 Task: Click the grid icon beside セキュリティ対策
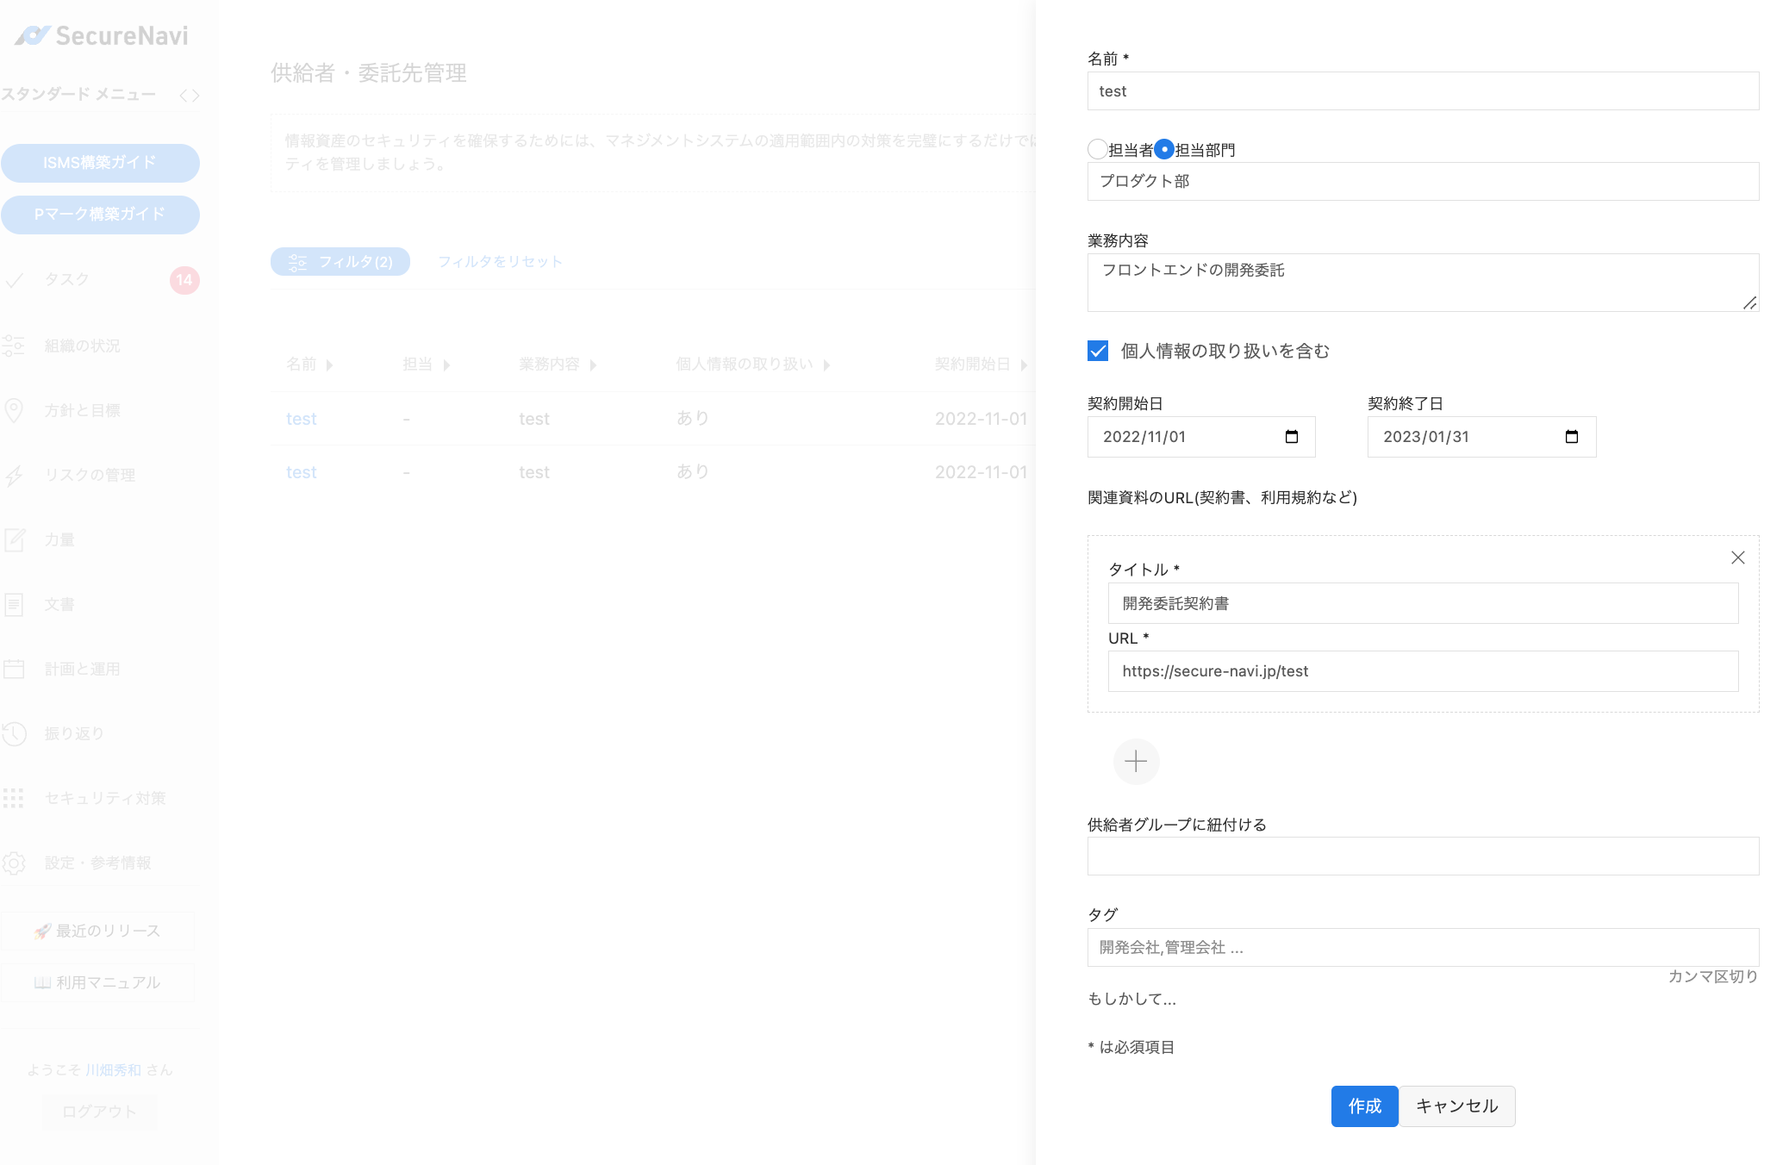(x=14, y=798)
